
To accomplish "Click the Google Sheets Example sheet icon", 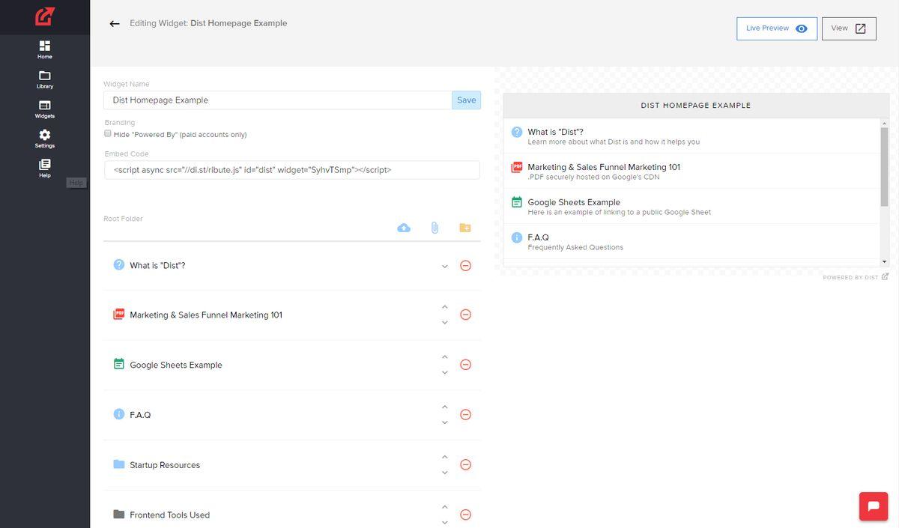I will pos(118,364).
